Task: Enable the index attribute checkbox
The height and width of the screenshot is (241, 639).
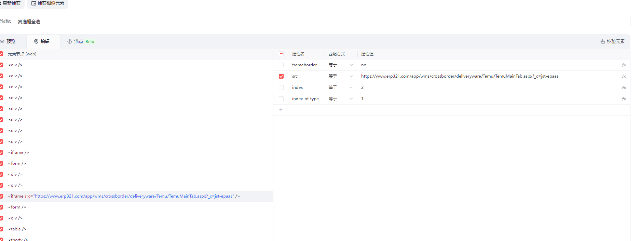Action: [281, 88]
